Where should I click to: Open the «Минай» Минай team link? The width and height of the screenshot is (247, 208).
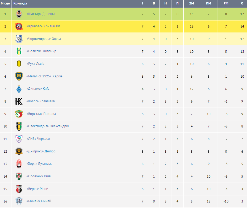(x=39, y=201)
